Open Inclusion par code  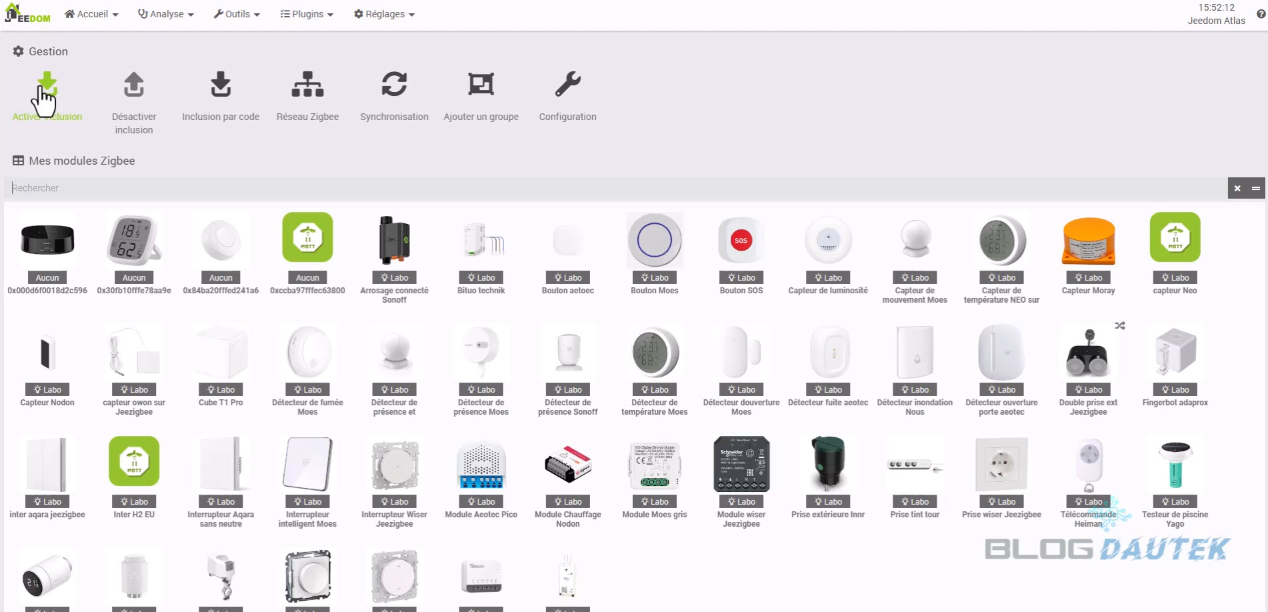221,85
